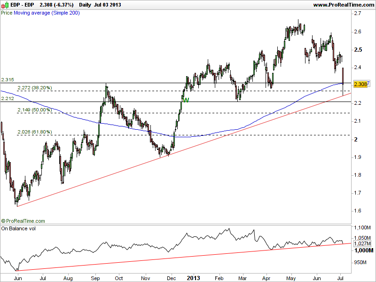Click the 2.6 price axis label
The height and width of the screenshot is (282, 376).
click(358, 31)
